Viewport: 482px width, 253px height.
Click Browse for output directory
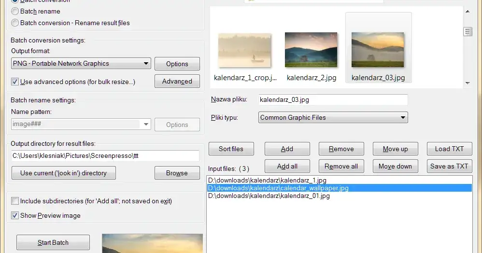point(177,173)
